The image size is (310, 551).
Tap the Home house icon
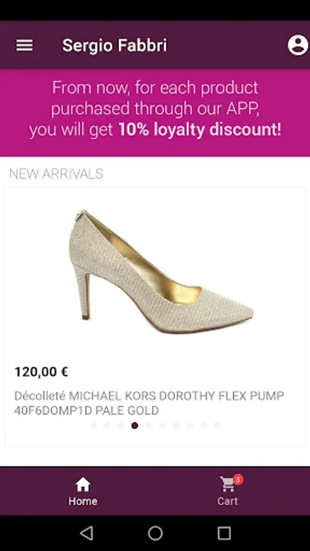[x=83, y=485]
